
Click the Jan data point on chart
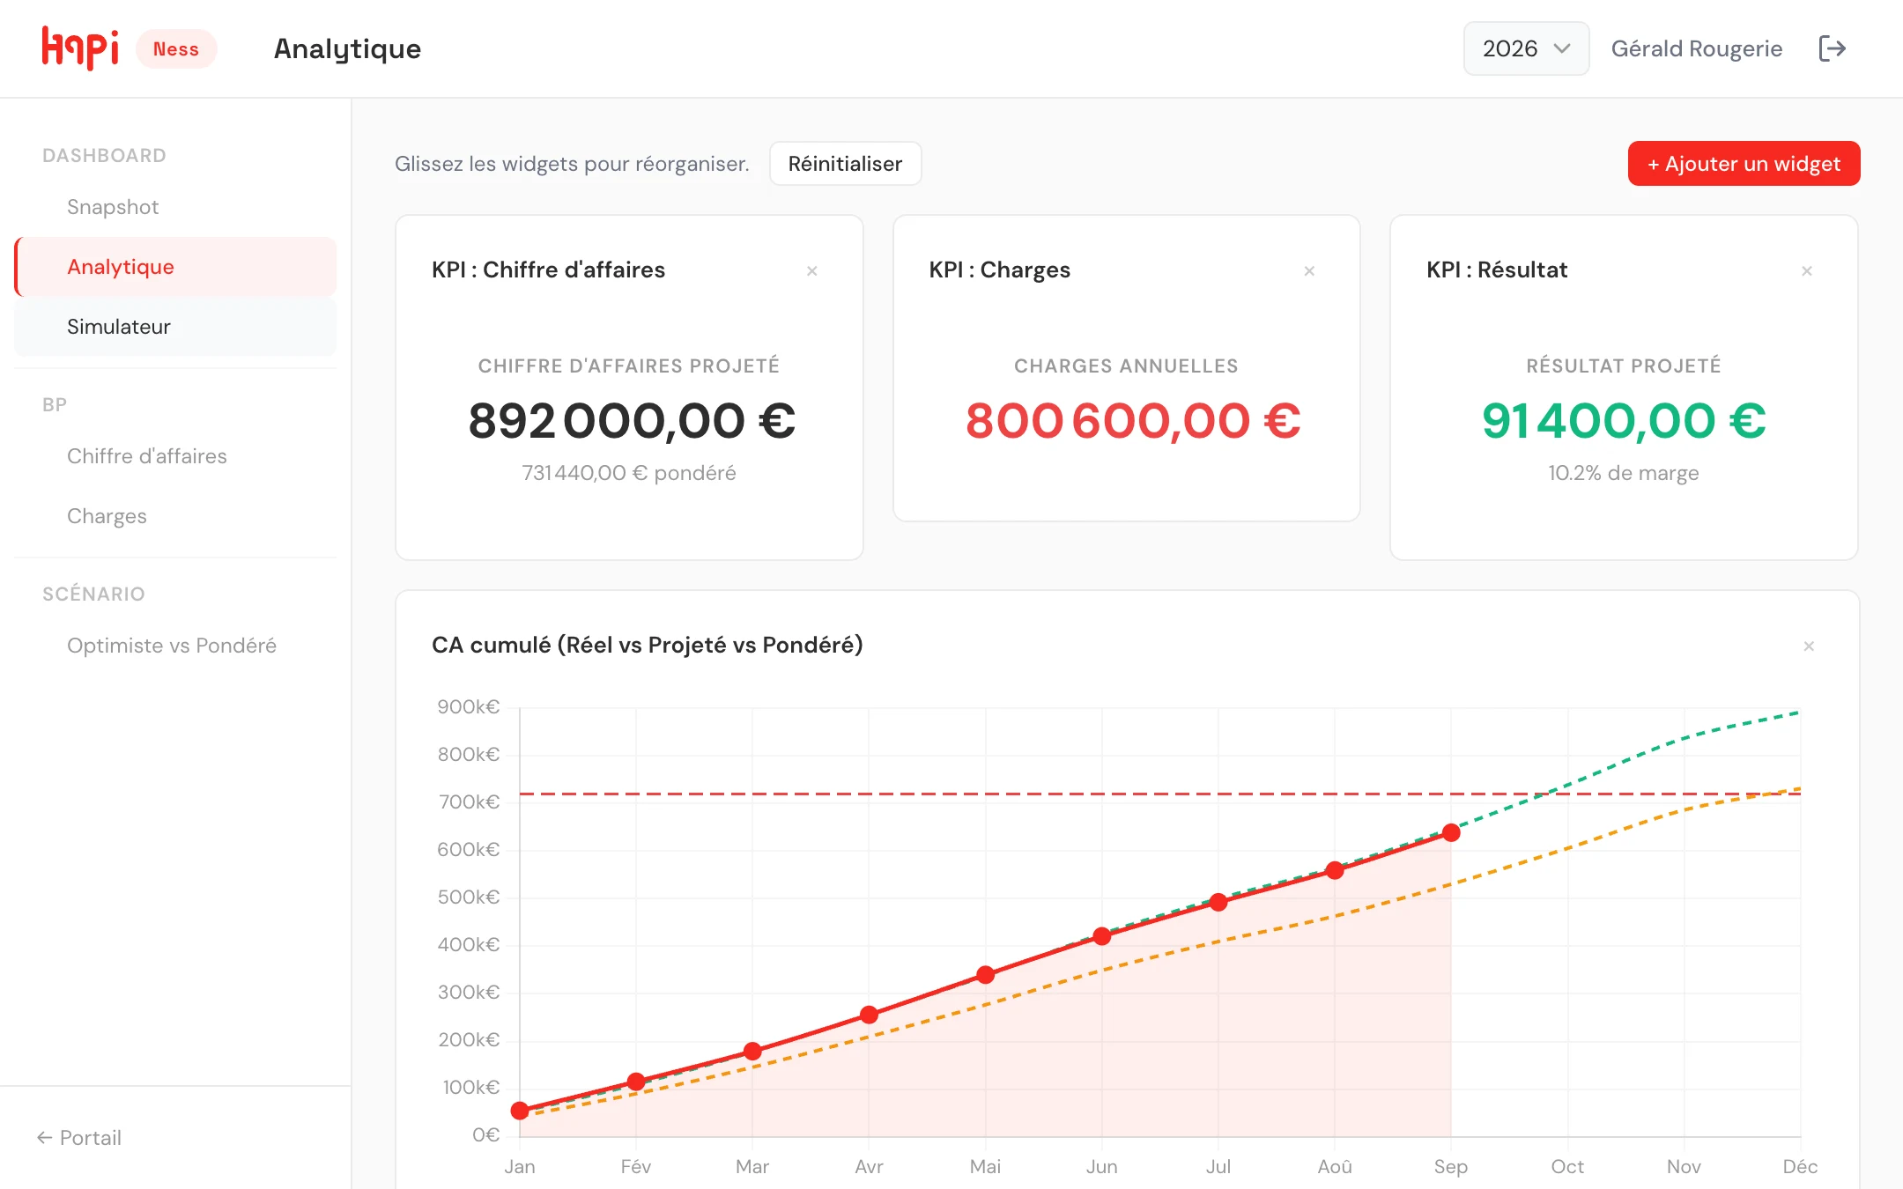click(520, 1111)
